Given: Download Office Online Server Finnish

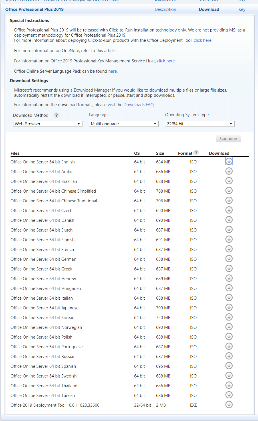Looking at the screenshot, I should pos(229,239).
